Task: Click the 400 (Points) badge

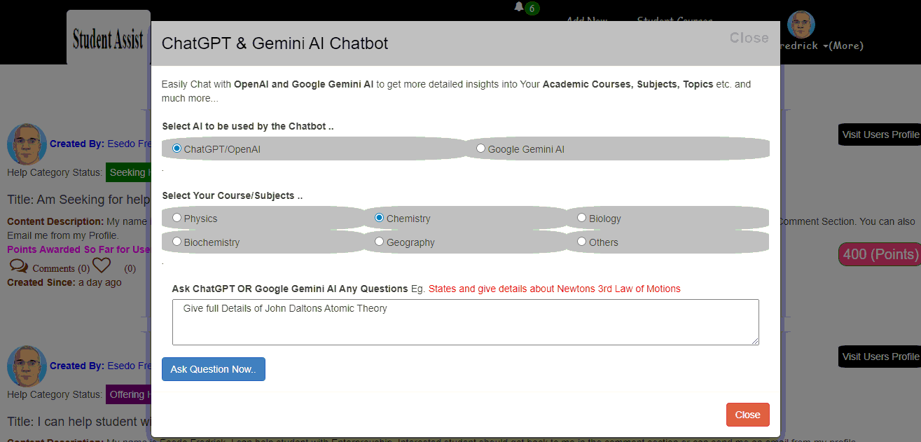Action: [x=880, y=254]
